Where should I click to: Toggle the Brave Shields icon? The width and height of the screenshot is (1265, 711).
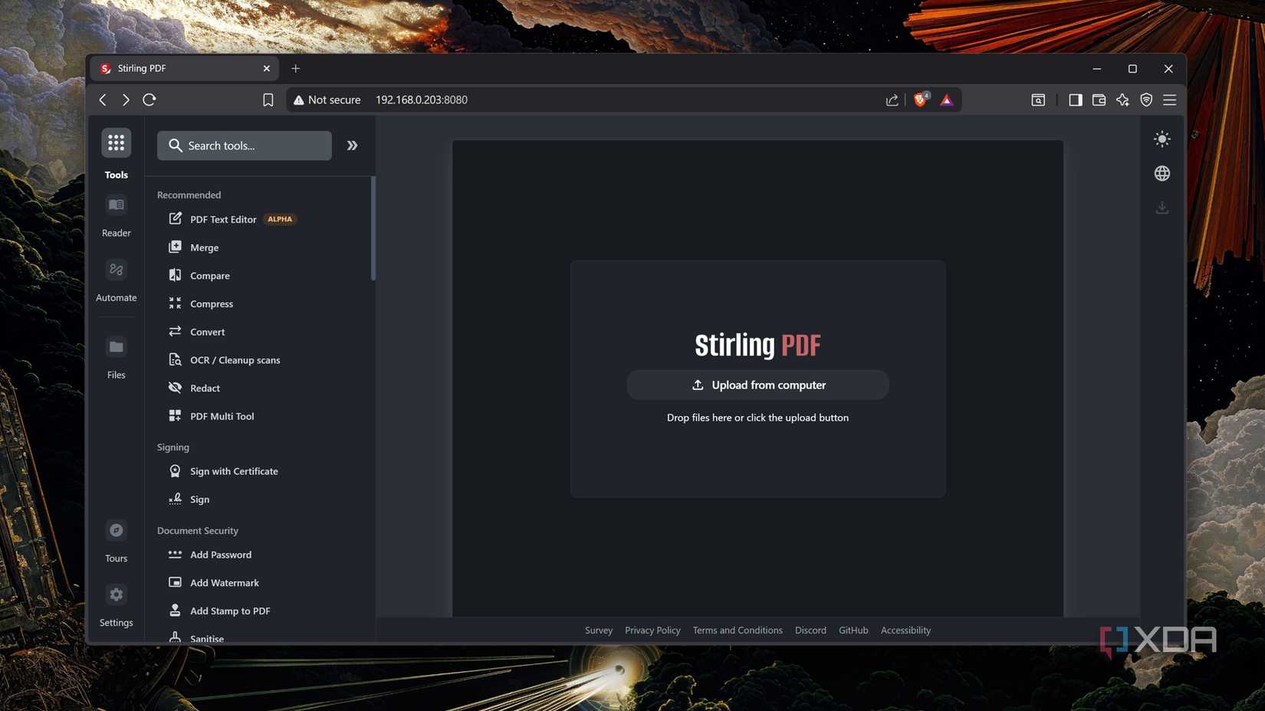(920, 100)
